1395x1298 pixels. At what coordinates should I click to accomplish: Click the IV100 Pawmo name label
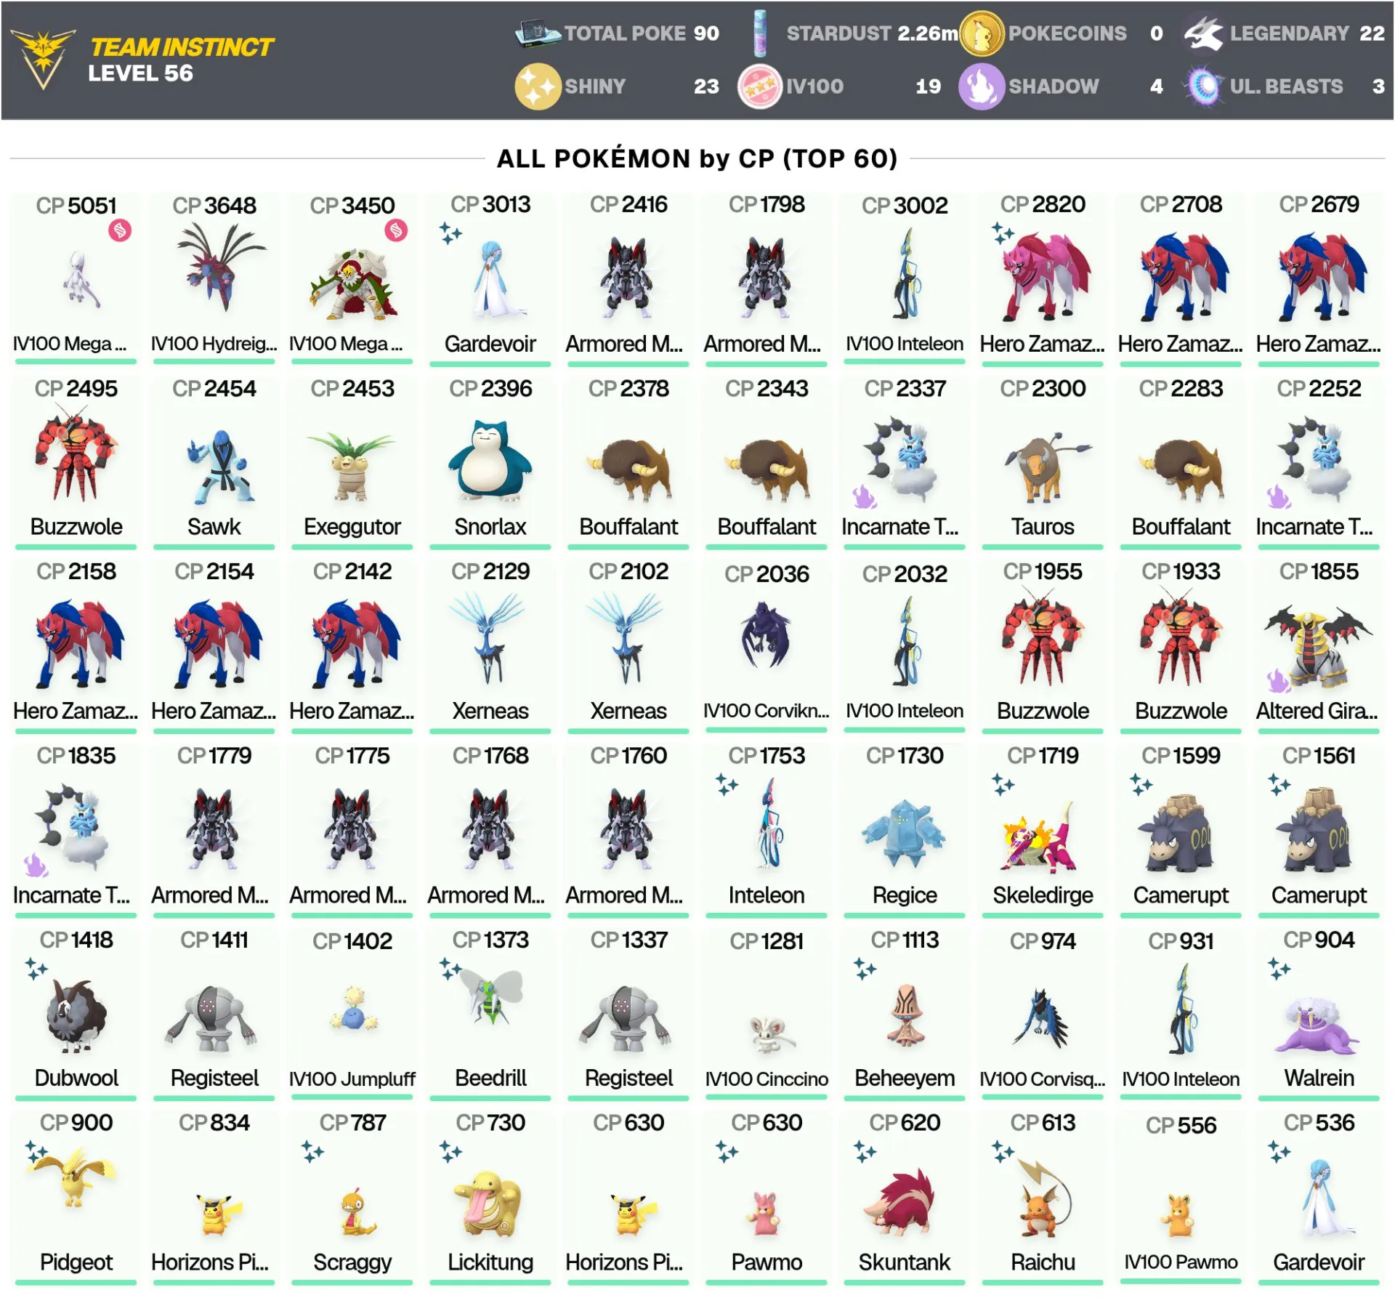pos(1181,1262)
